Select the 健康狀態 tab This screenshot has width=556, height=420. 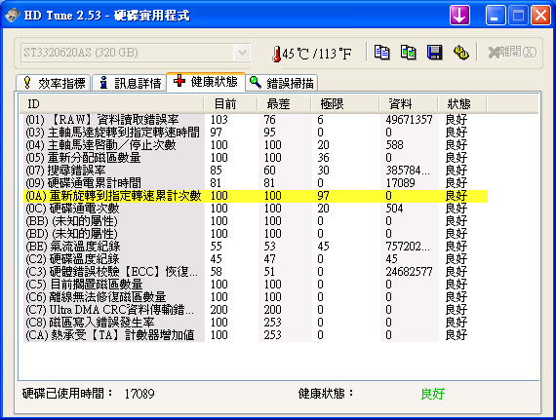pos(206,82)
